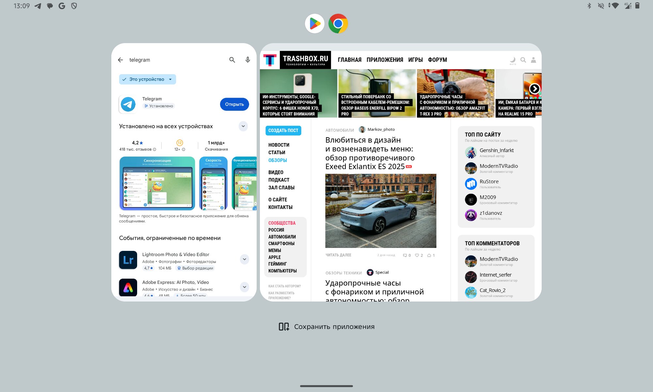653x392 pixels.
Task: Expand 'Установлено на всех устройствах' section
Action: 243,126
